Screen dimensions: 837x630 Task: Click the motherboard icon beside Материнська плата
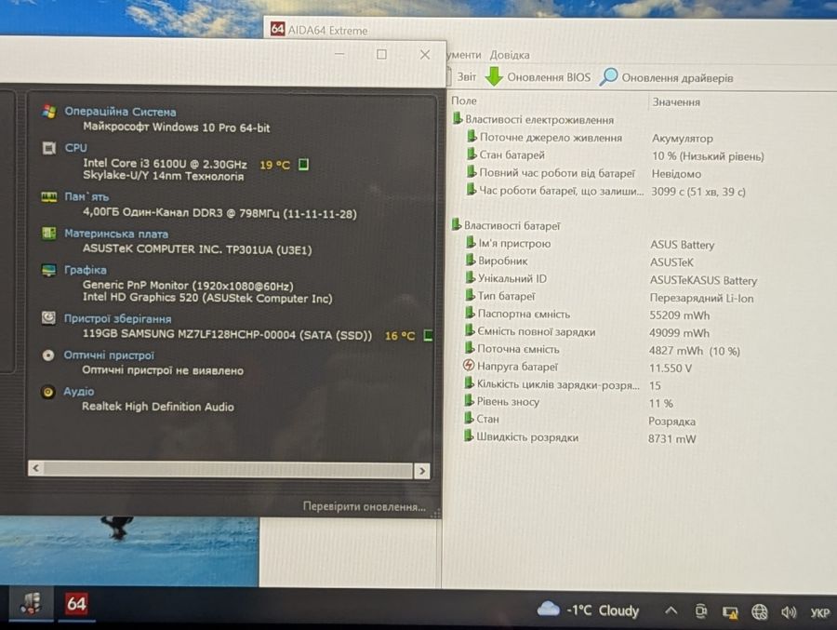coord(49,234)
